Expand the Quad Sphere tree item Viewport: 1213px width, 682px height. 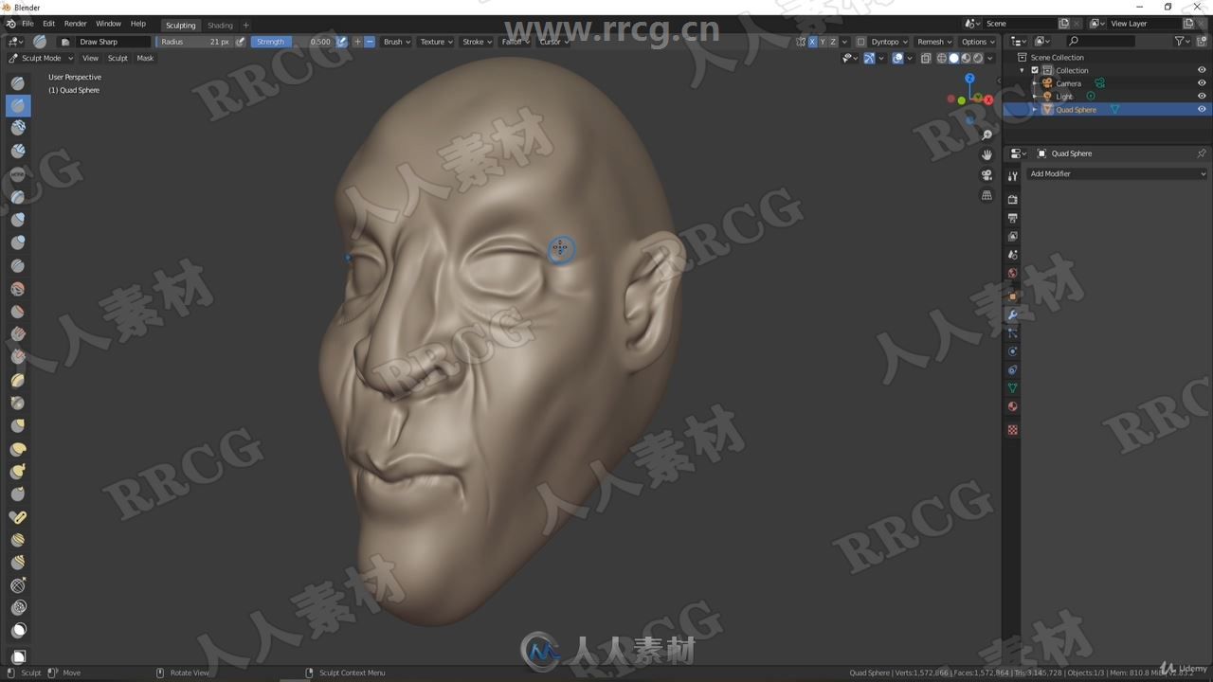[x=1035, y=110]
